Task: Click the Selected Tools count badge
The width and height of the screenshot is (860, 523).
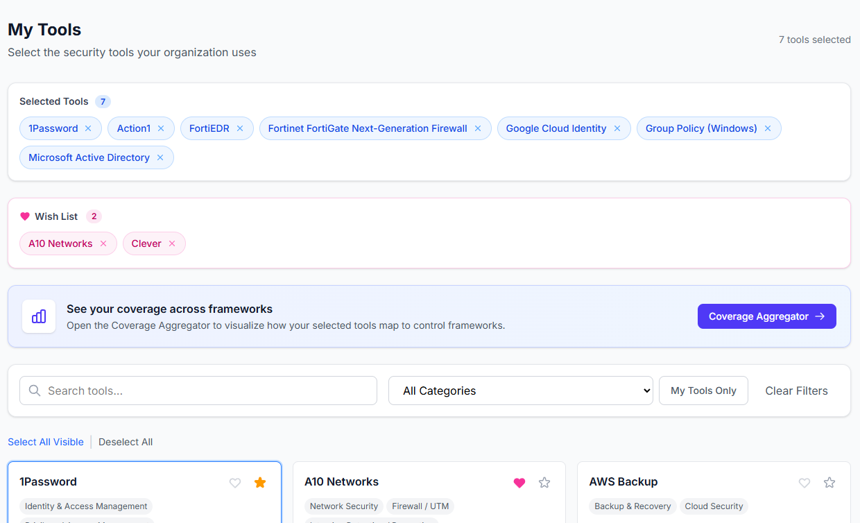Action: (x=103, y=101)
